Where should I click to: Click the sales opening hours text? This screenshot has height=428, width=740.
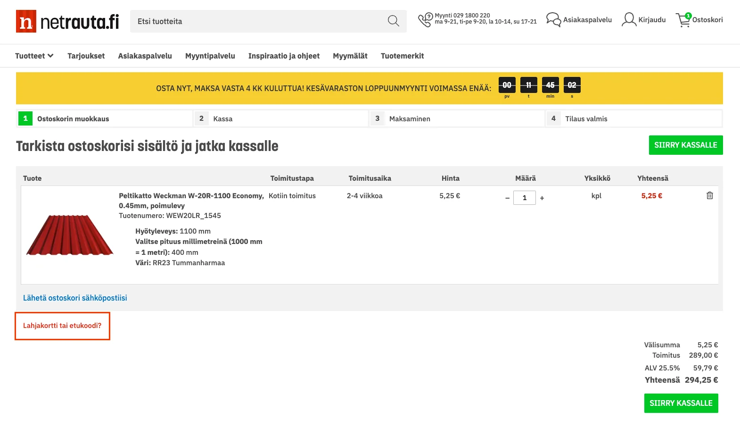485,22
